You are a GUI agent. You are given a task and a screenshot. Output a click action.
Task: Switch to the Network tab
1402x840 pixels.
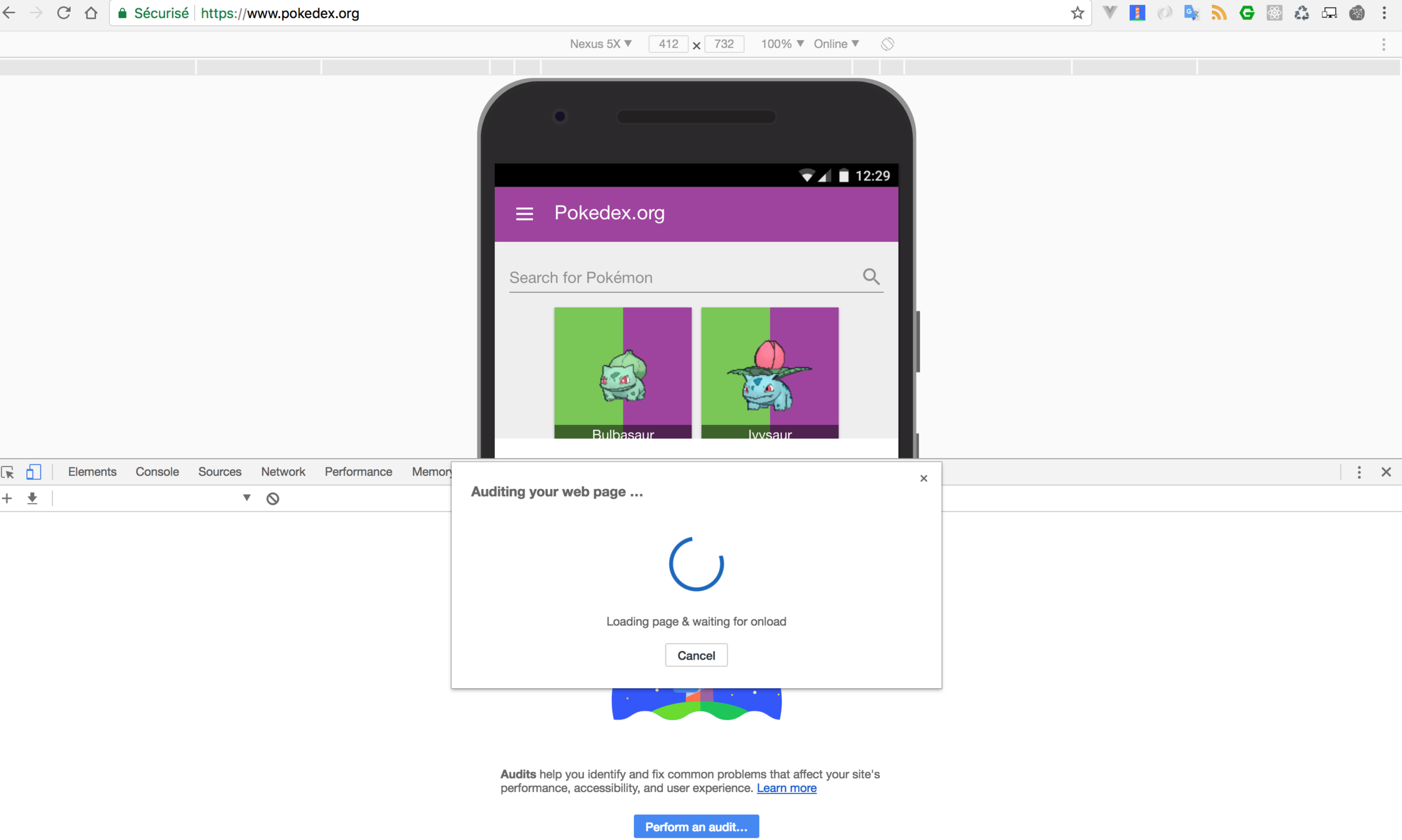[283, 472]
